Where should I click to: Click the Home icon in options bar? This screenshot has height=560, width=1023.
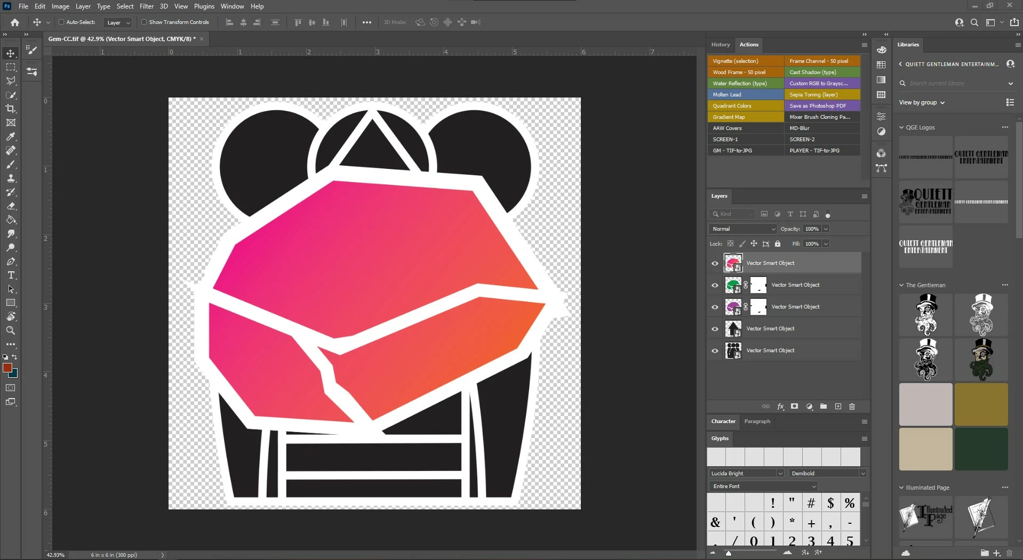coord(15,22)
